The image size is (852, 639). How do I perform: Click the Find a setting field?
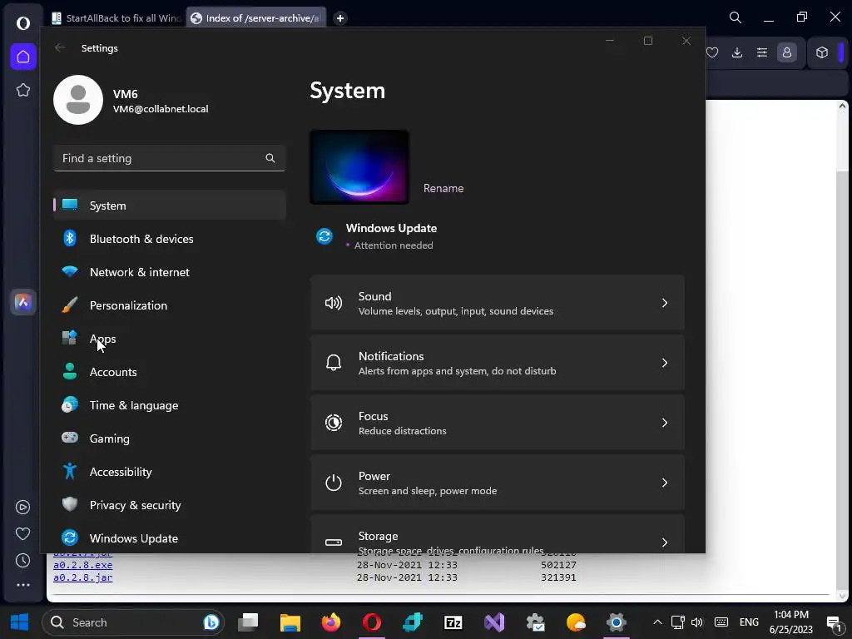click(170, 158)
